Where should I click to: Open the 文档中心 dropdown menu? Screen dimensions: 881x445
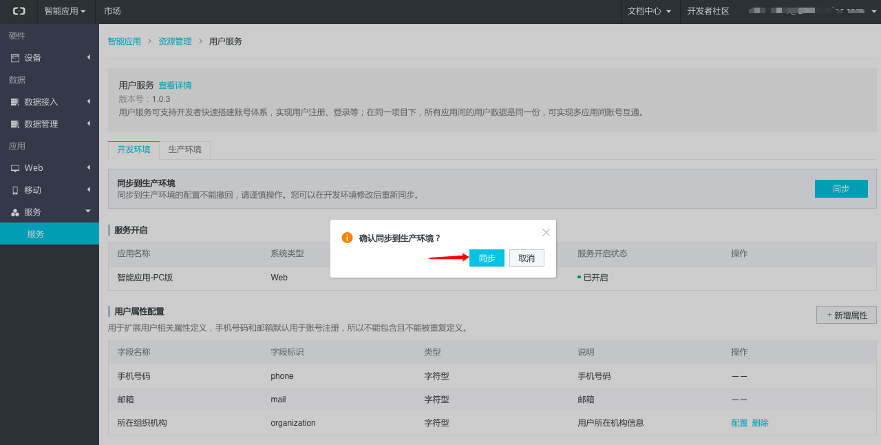[x=649, y=11]
